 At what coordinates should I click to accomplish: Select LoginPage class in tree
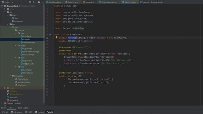(28, 48)
